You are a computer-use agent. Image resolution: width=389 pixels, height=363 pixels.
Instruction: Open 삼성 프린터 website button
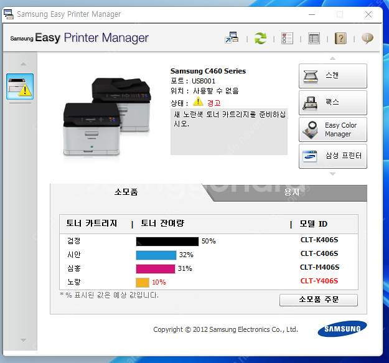tap(333, 156)
